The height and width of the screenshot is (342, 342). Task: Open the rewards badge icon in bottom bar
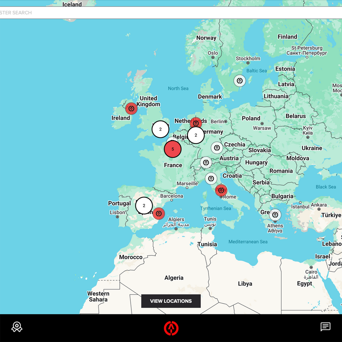(x=17, y=327)
